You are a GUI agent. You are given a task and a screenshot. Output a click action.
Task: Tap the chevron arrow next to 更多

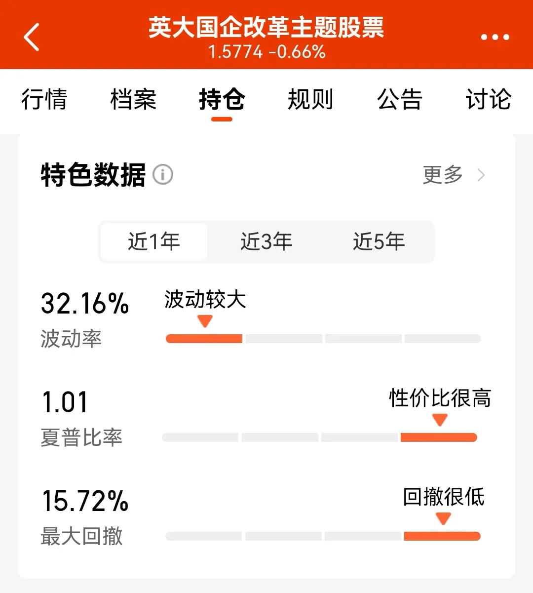[x=481, y=175]
